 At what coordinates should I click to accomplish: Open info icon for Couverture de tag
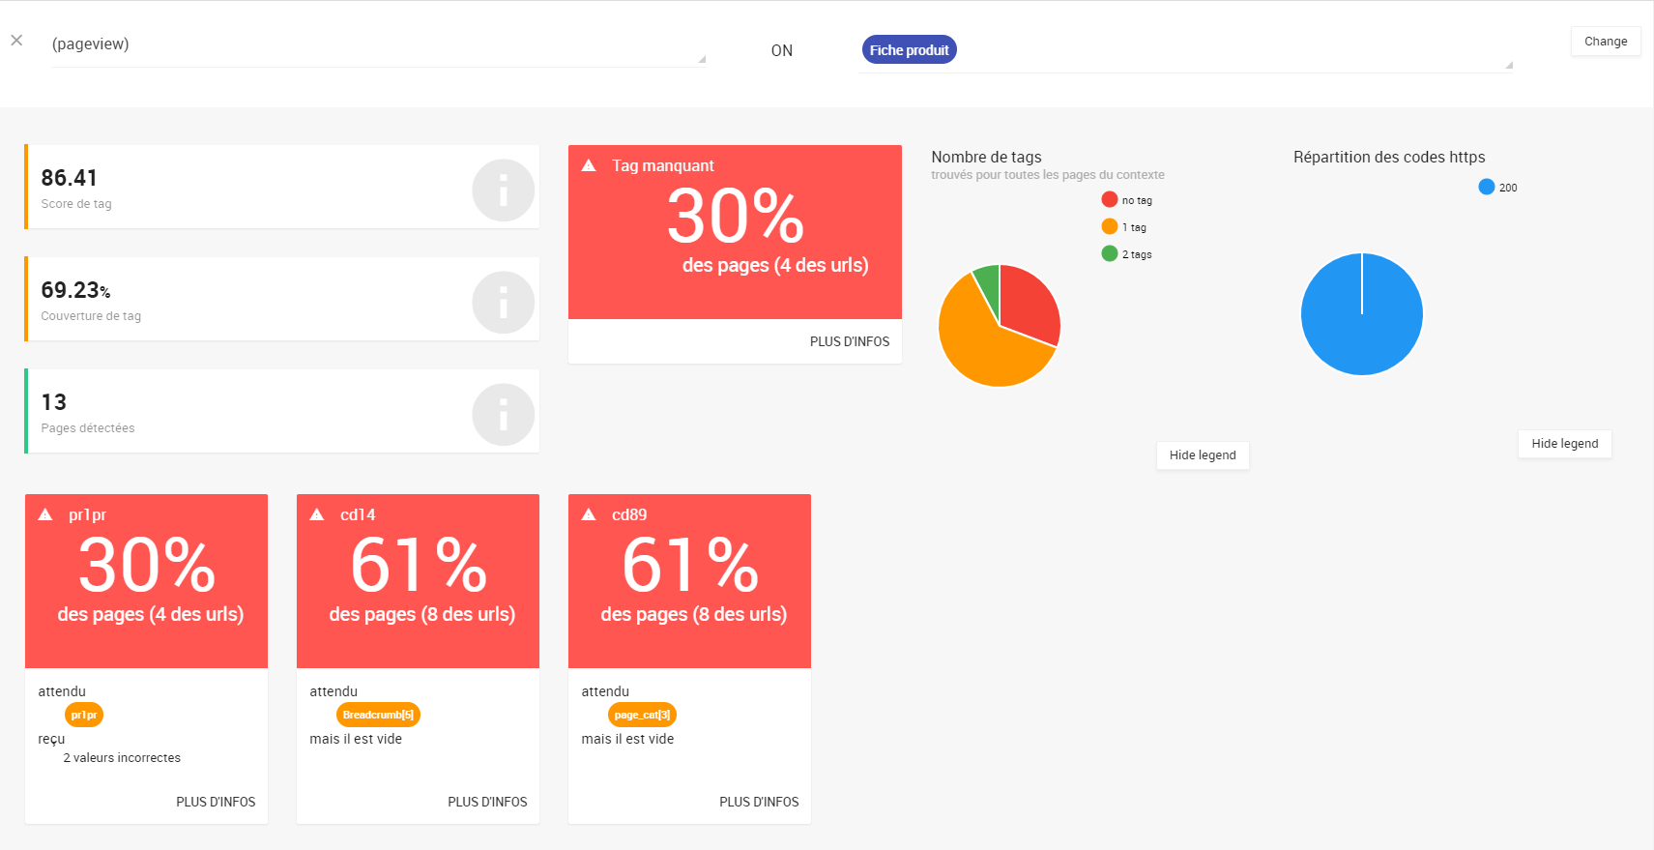(x=503, y=303)
